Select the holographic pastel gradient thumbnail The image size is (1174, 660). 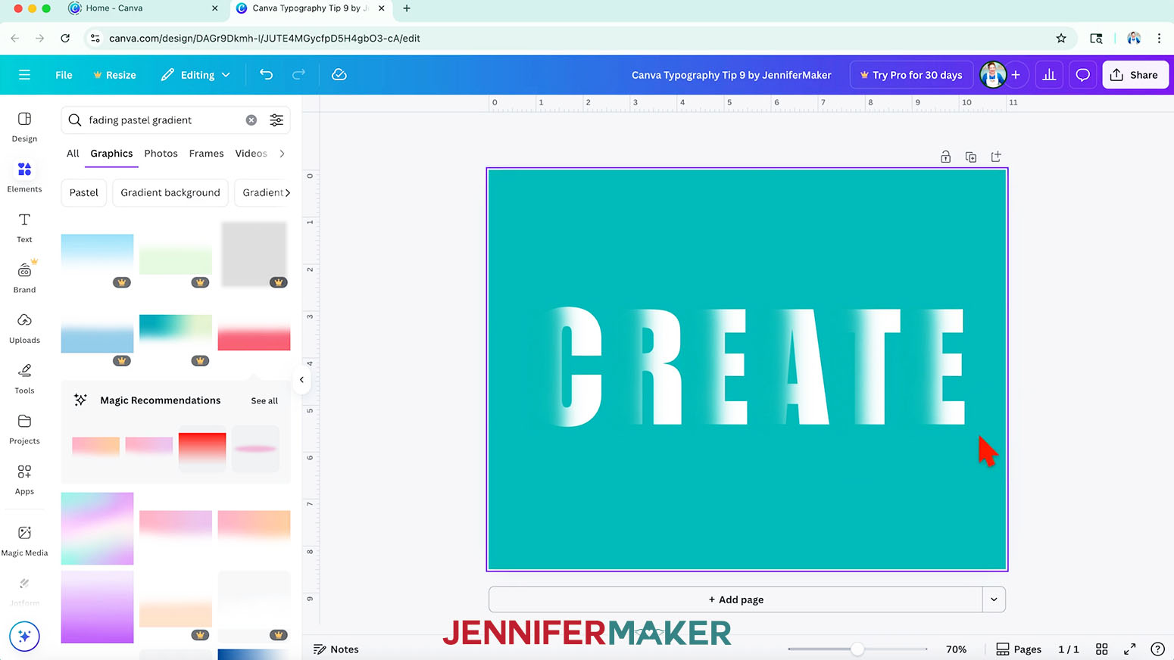(x=97, y=528)
